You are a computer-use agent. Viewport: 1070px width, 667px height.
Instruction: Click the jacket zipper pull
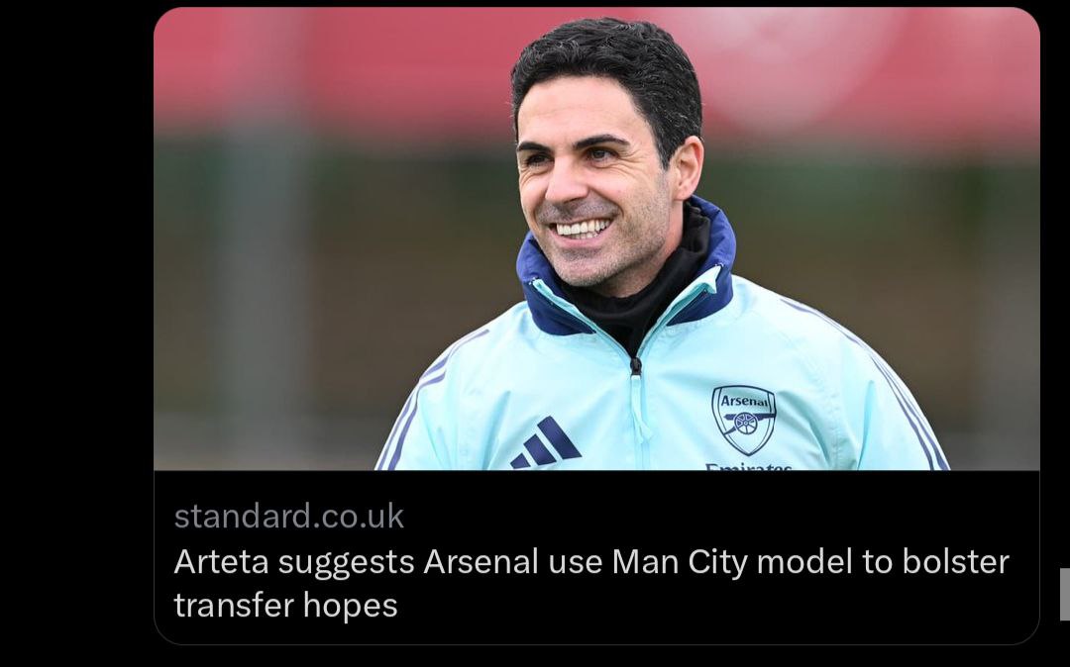pyautogui.click(x=635, y=366)
